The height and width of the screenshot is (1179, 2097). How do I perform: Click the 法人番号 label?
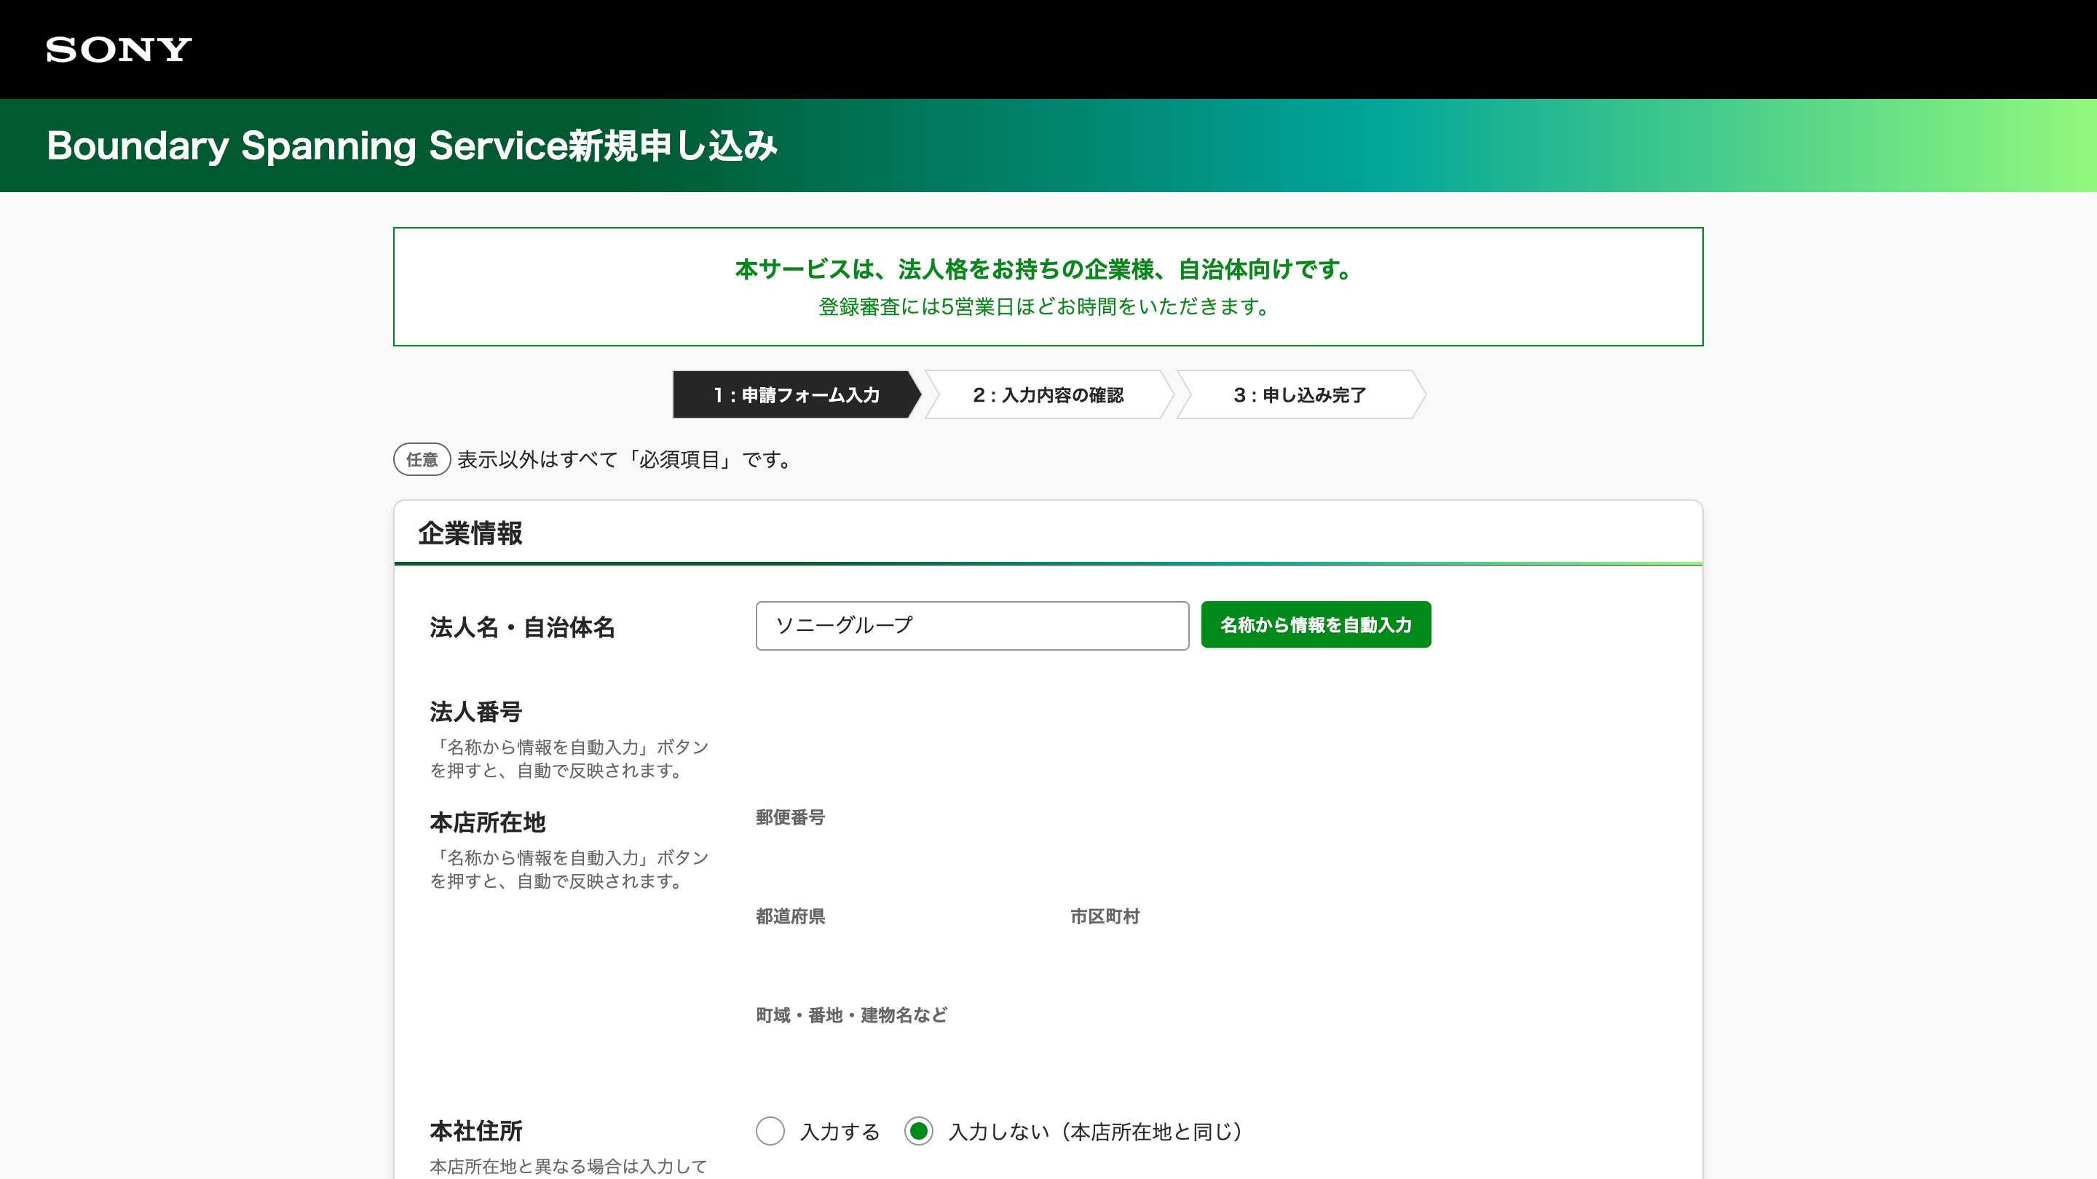click(x=475, y=712)
